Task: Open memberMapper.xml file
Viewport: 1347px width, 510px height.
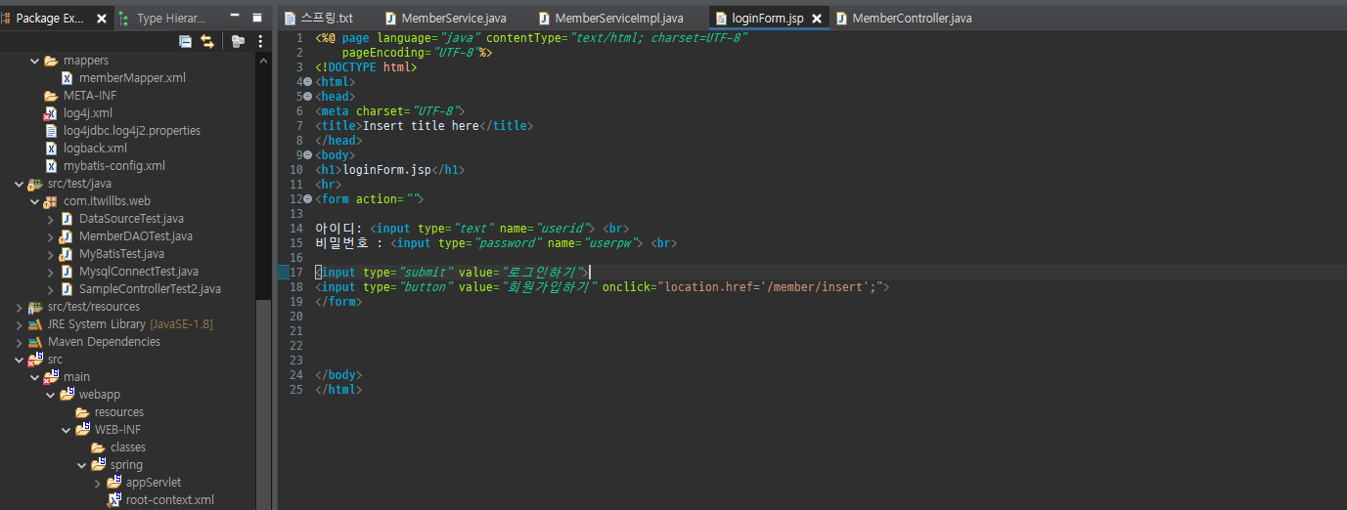Action: click(132, 78)
